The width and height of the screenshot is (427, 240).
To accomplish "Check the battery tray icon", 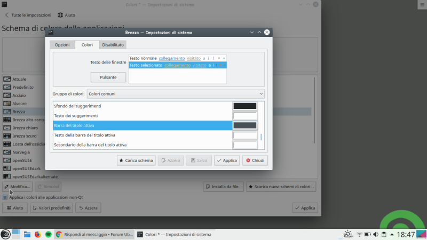I will 367,234.
